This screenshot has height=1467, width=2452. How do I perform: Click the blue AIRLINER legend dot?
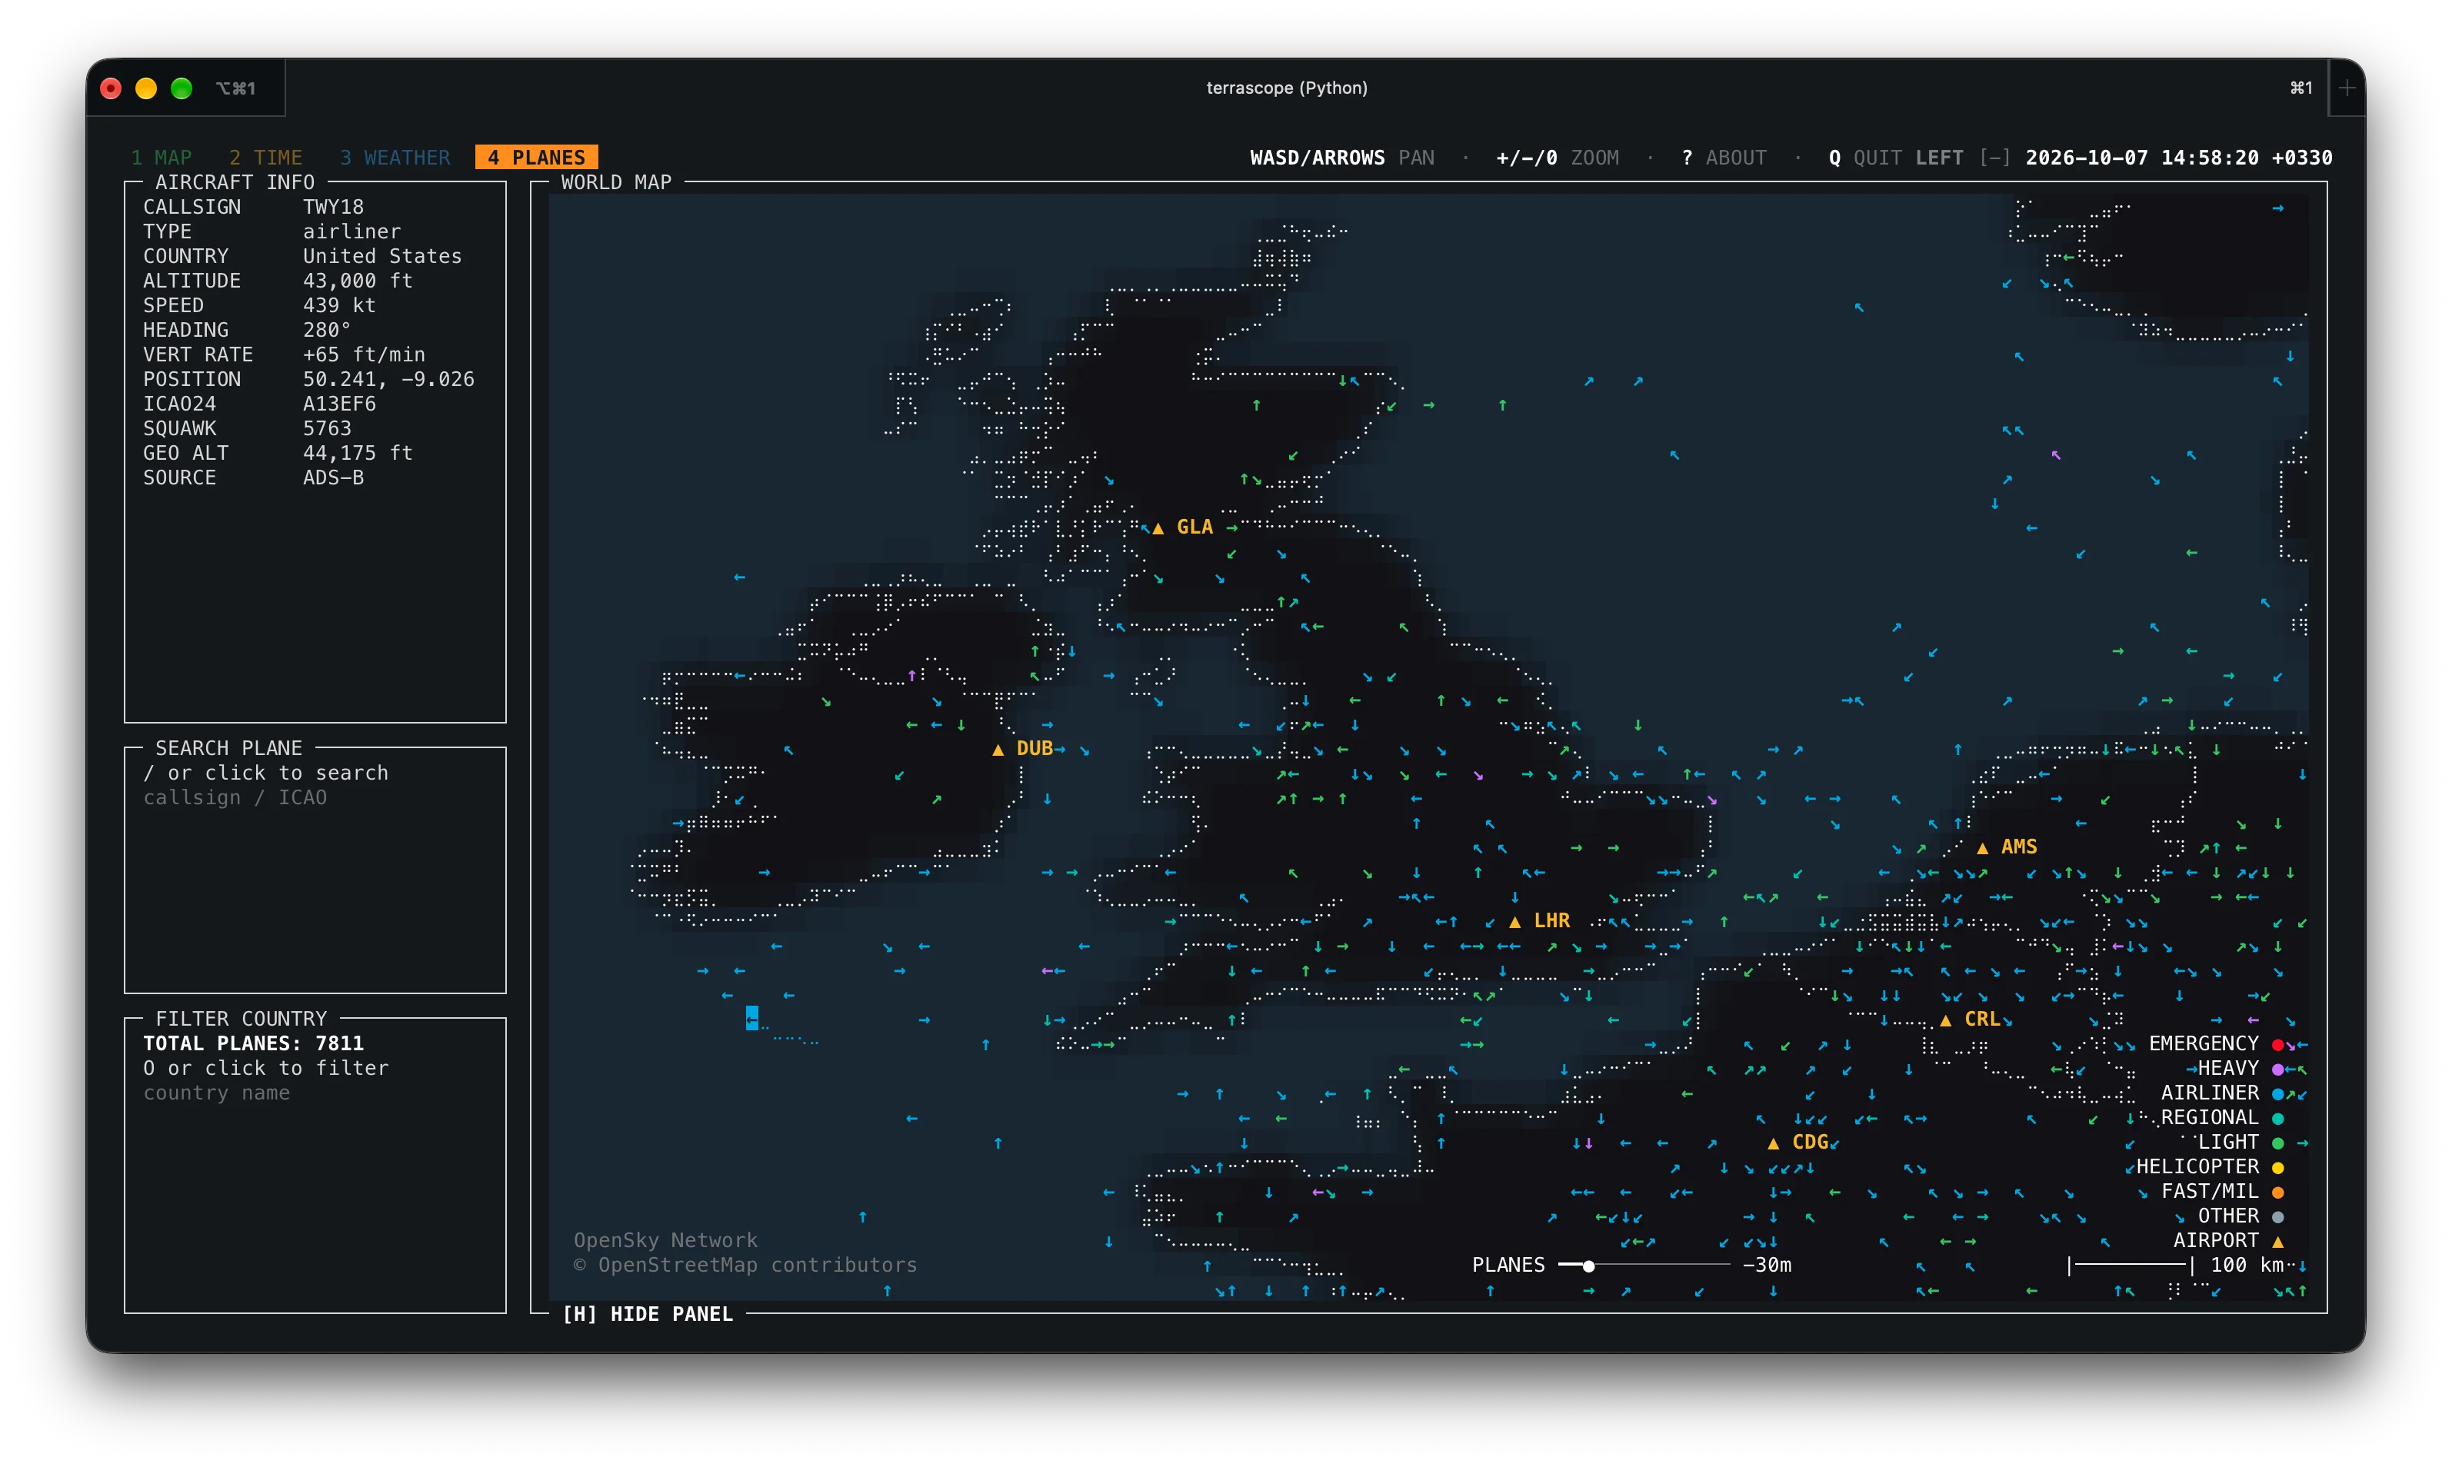click(2278, 1093)
